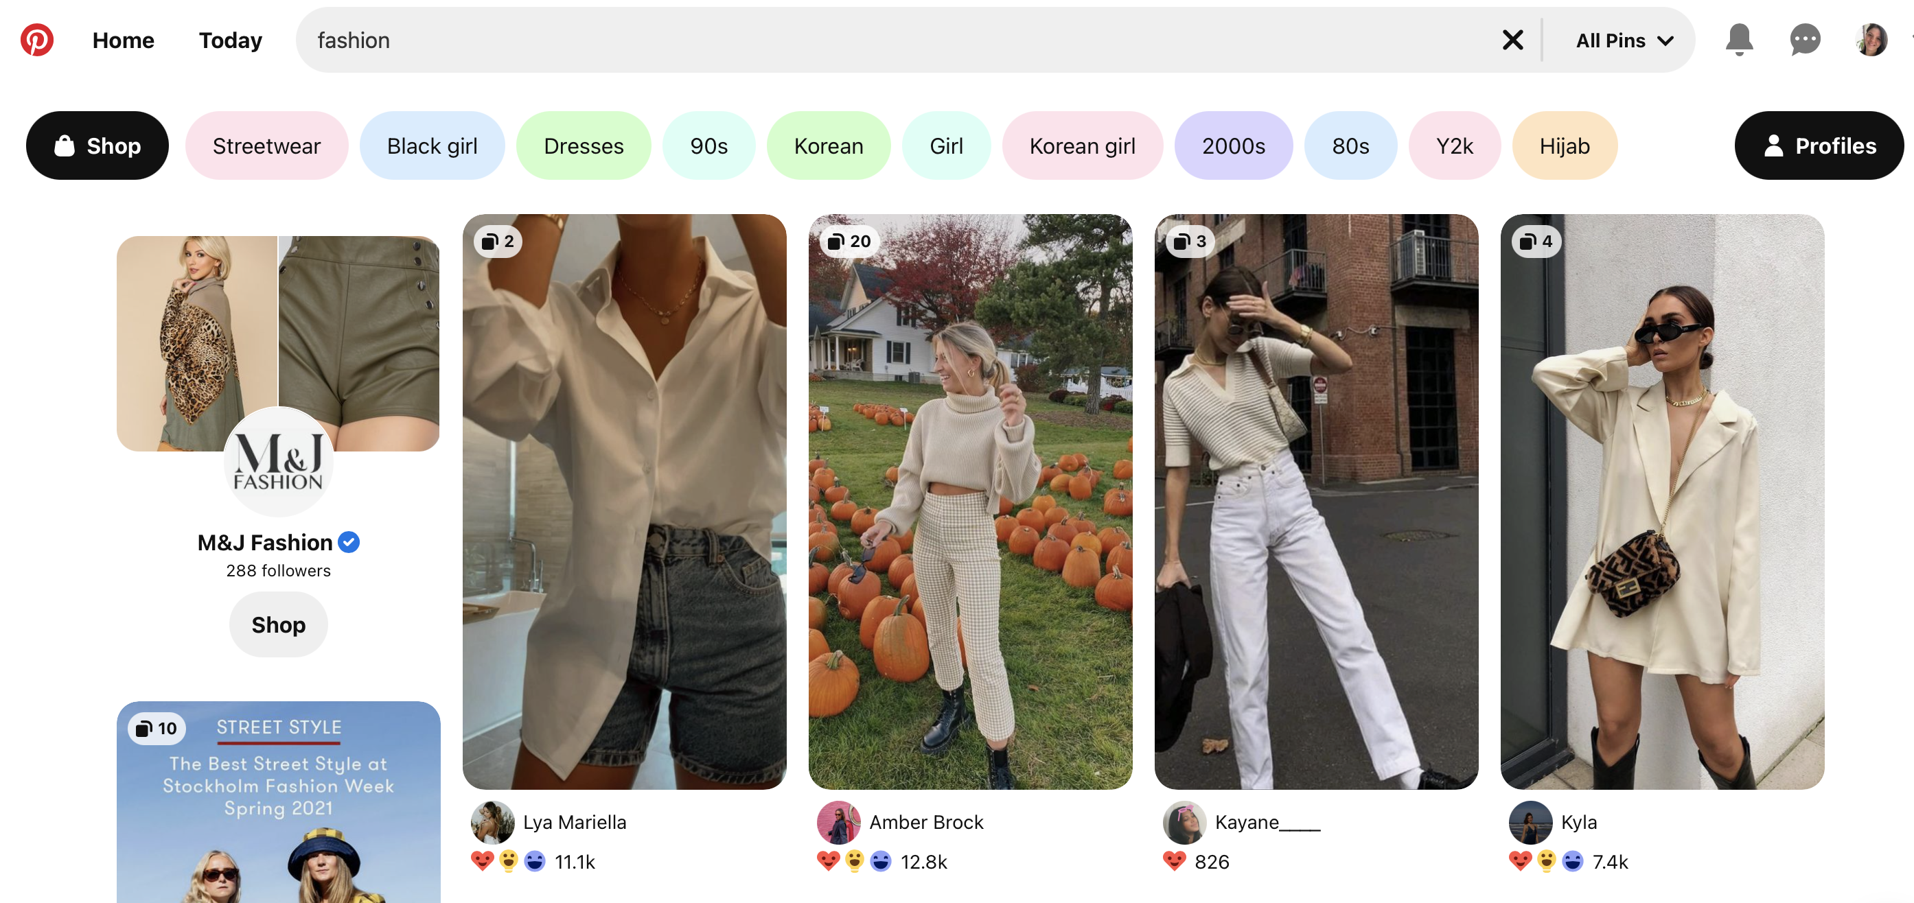Click the Pinterest logo icon

pyautogui.click(x=36, y=39)
